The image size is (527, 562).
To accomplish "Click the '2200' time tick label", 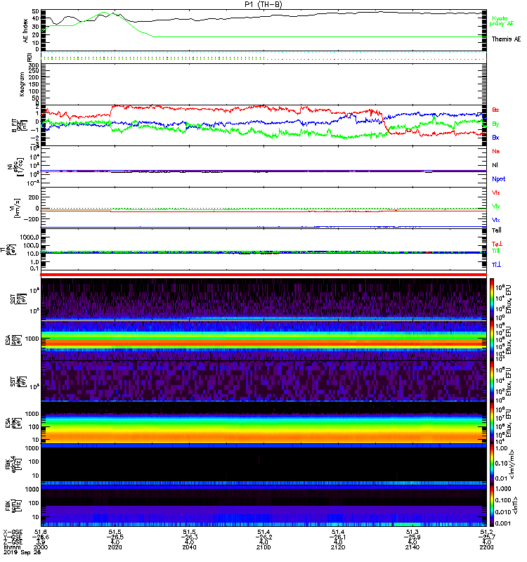I will [x=486, y=547].
